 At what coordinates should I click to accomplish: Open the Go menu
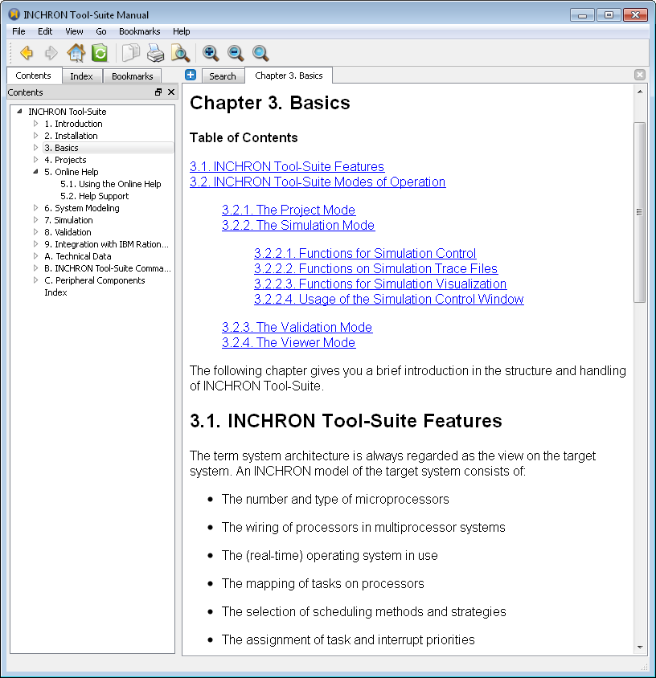coord(101,31)
